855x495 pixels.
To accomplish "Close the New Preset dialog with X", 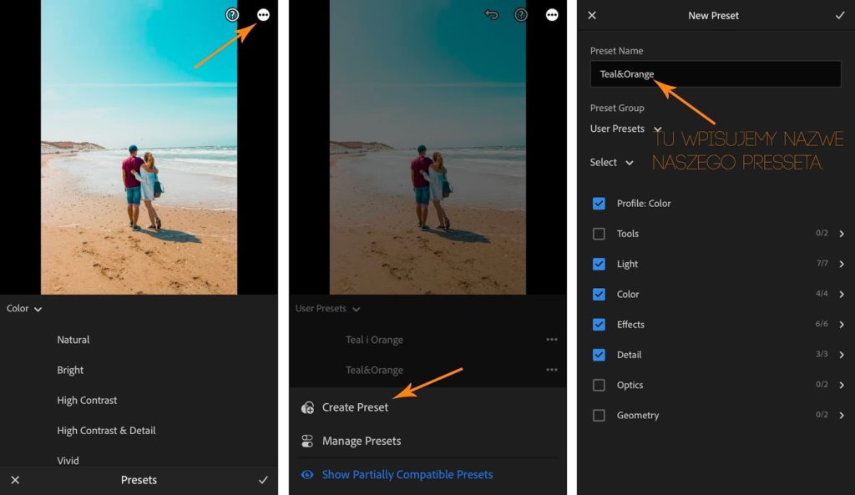I will click(592, 15).
